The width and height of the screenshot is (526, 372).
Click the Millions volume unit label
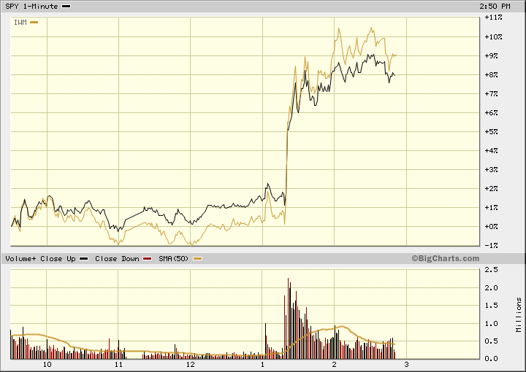[x=518, y=314]
